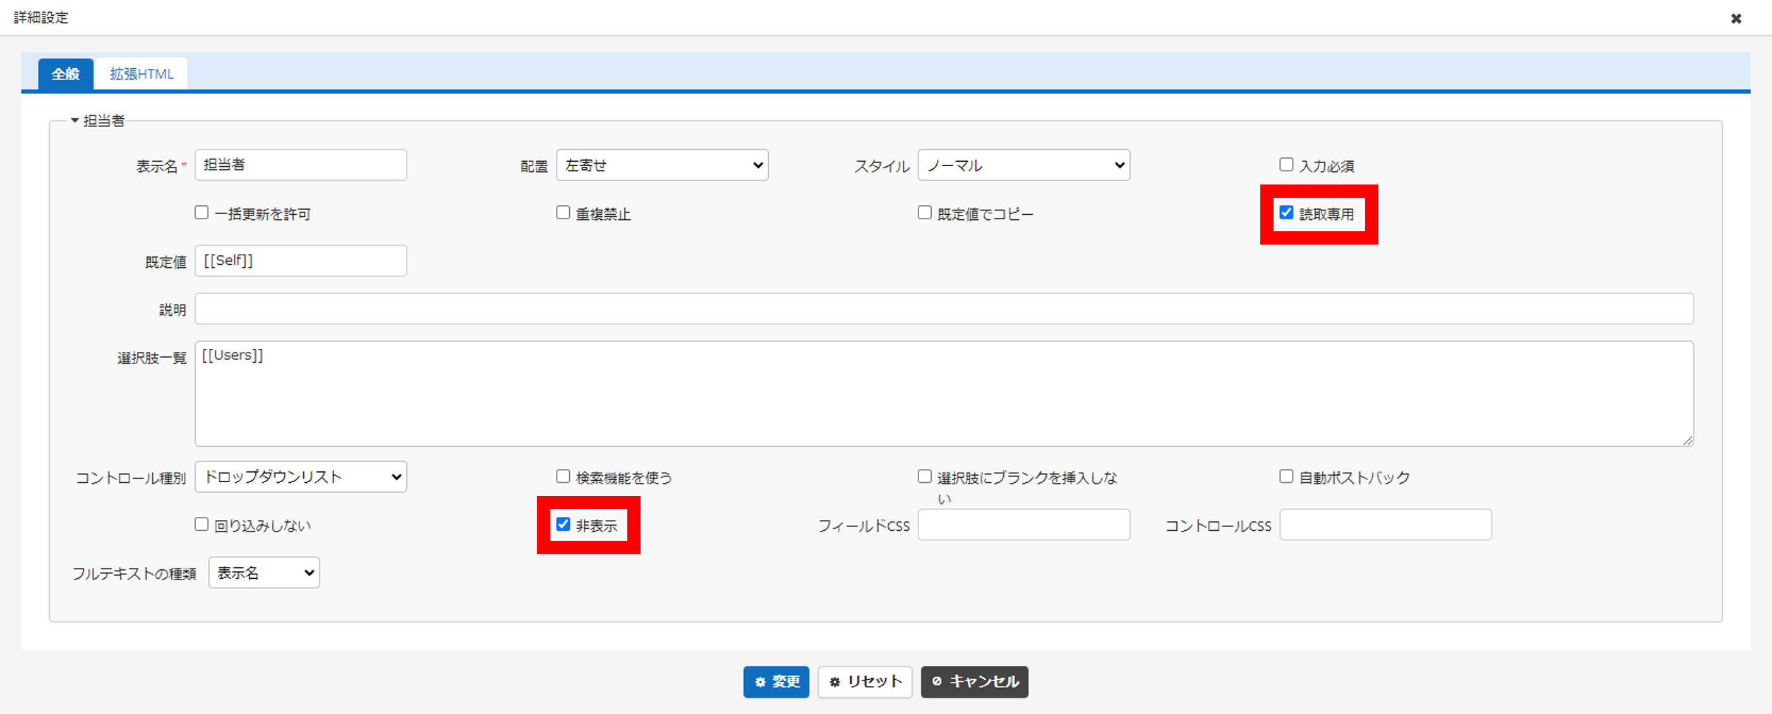Check 選択肢にブランクを挿入しない
This screenshot has width=1772, height=714.
(x=924, y=476)
